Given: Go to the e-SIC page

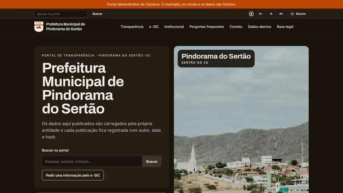Looking at the screenshot, I should 154,27.
